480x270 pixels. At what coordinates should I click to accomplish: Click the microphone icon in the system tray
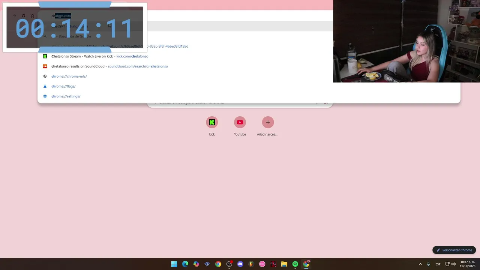(429, 264)
